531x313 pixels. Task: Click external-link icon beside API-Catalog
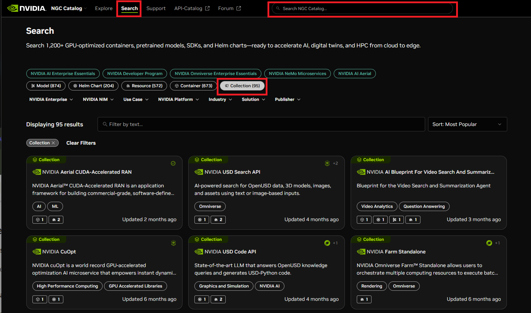[x=207, y=8]
